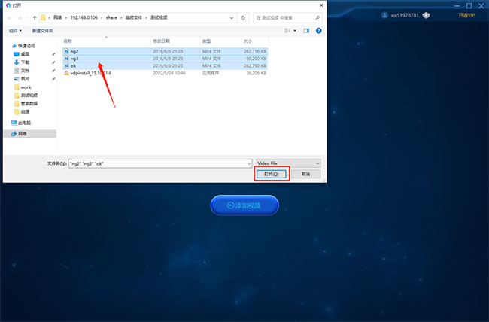Refresh the folder listing

coord(243,18)
